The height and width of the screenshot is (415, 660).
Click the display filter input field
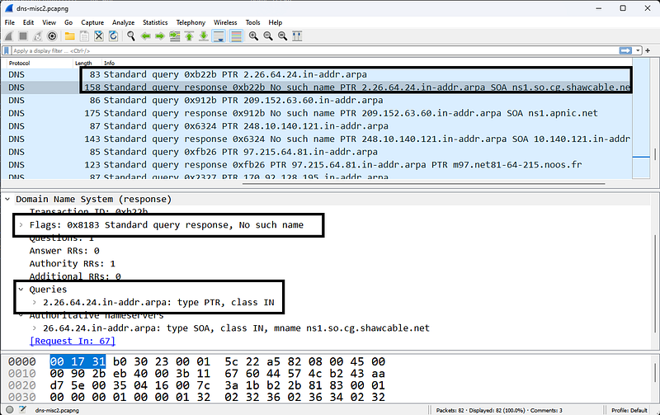tap(313, 50)
